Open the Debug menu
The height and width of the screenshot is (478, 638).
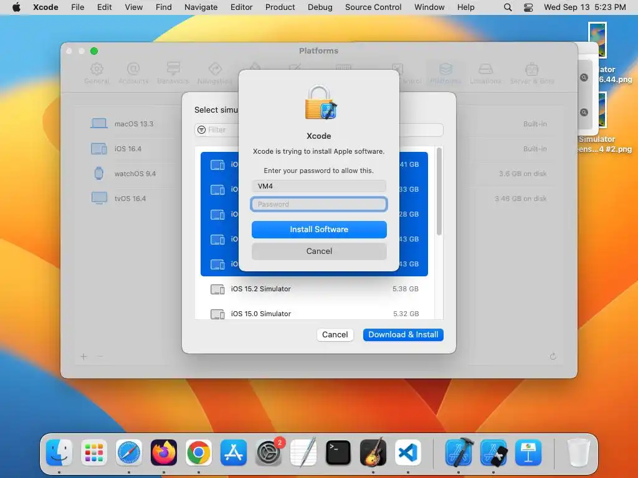pos(320,7)
